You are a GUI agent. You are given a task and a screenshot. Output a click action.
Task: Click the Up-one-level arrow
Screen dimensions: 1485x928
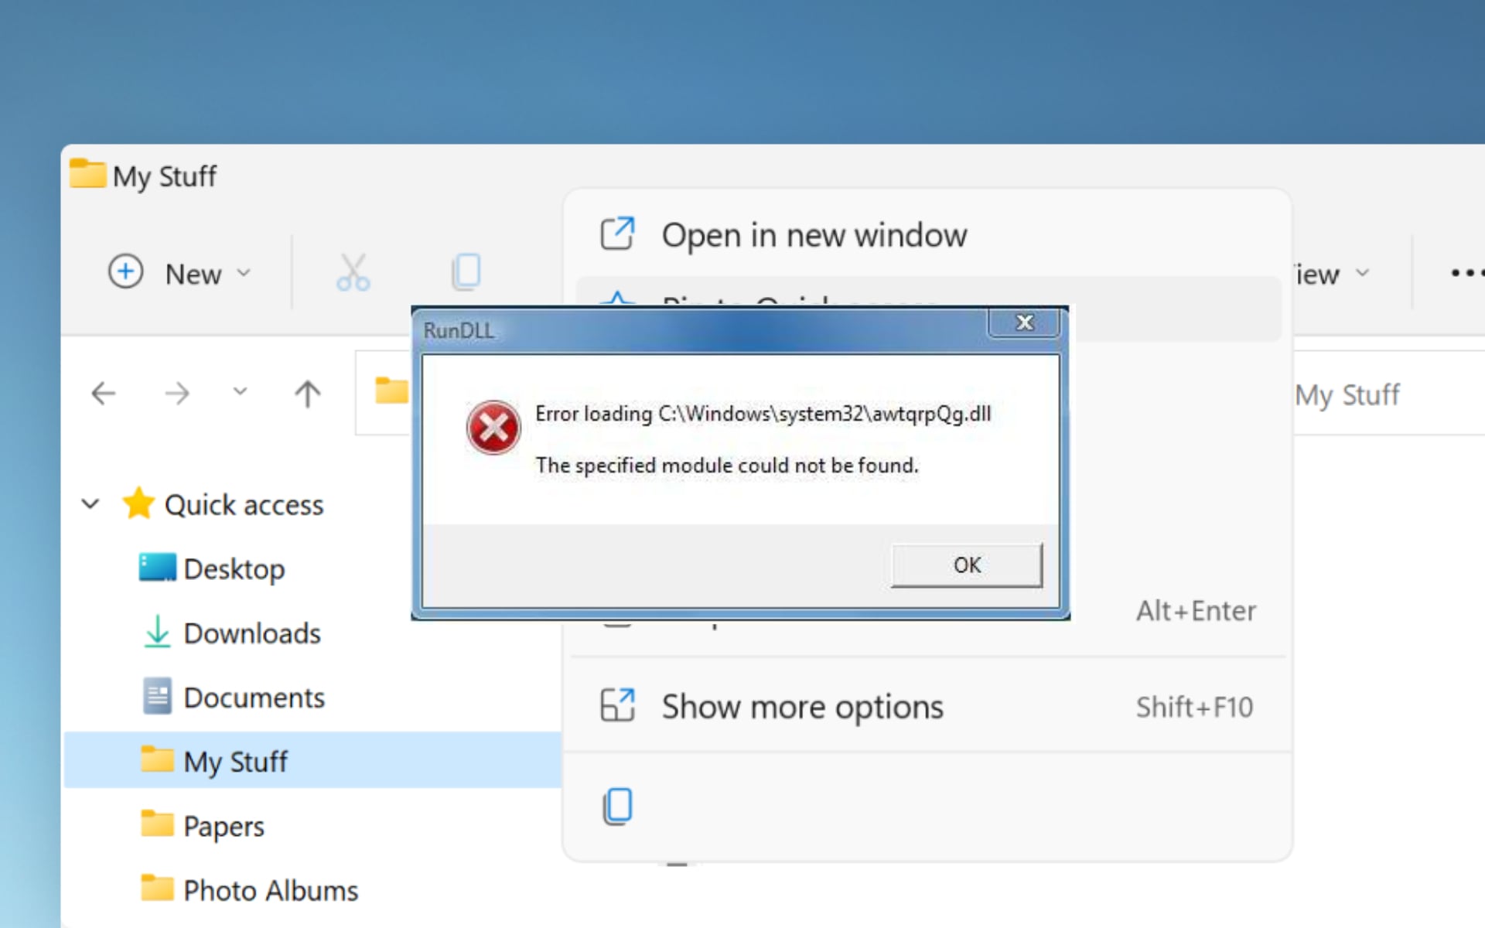307,393
